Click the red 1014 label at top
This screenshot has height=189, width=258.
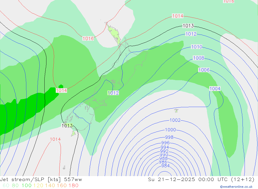178,16
